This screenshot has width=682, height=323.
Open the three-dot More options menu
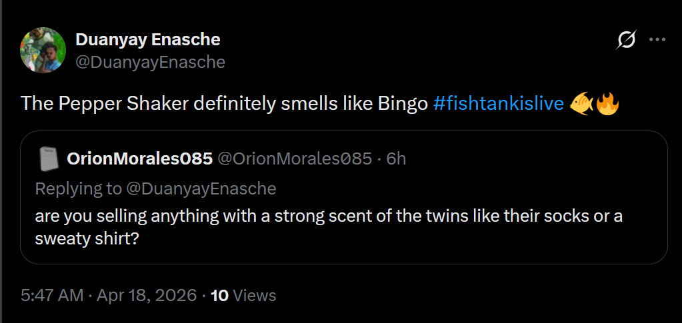pos(657,40)
